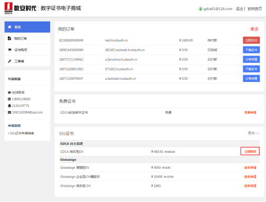Click the envelope icon beside the qq.com email

click(10, 112)
